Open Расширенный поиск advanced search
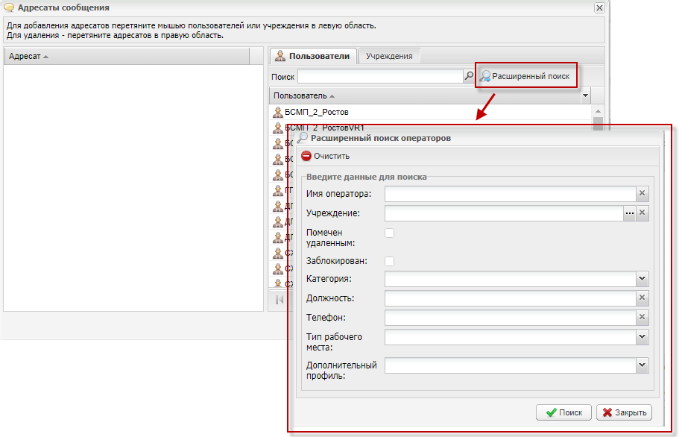The image size is (682, 437). tap(526, 76)
